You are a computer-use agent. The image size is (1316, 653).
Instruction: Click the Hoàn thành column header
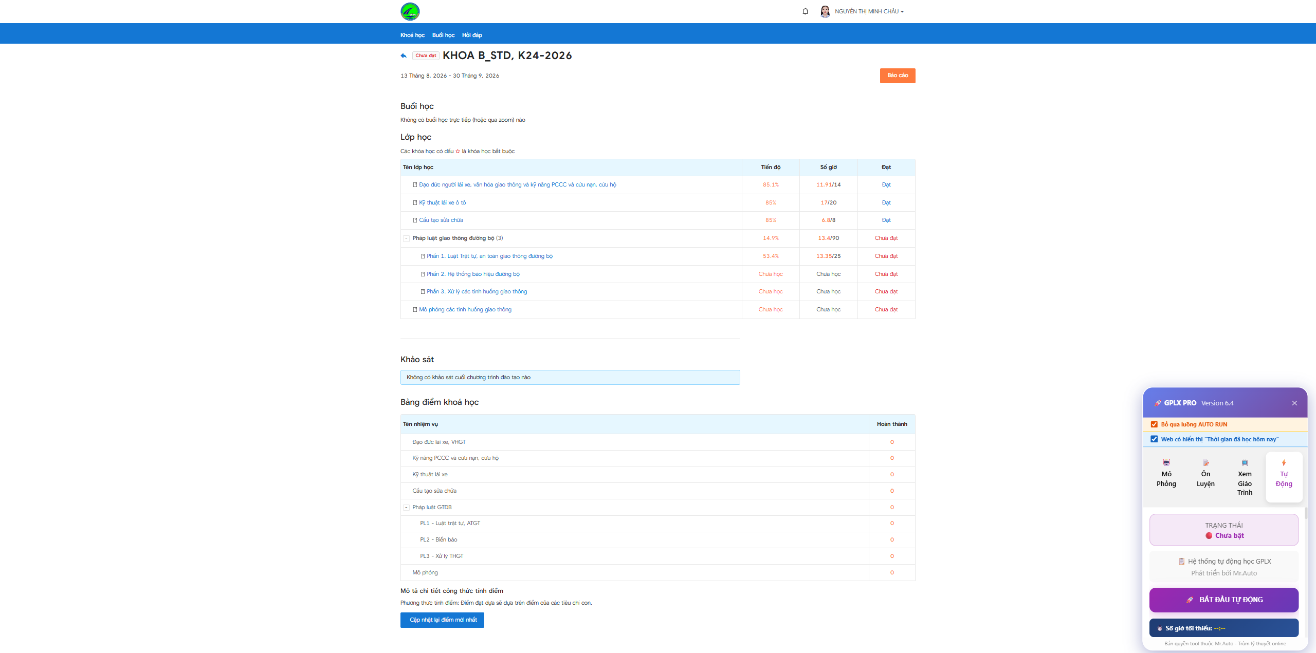click(892, 424)
